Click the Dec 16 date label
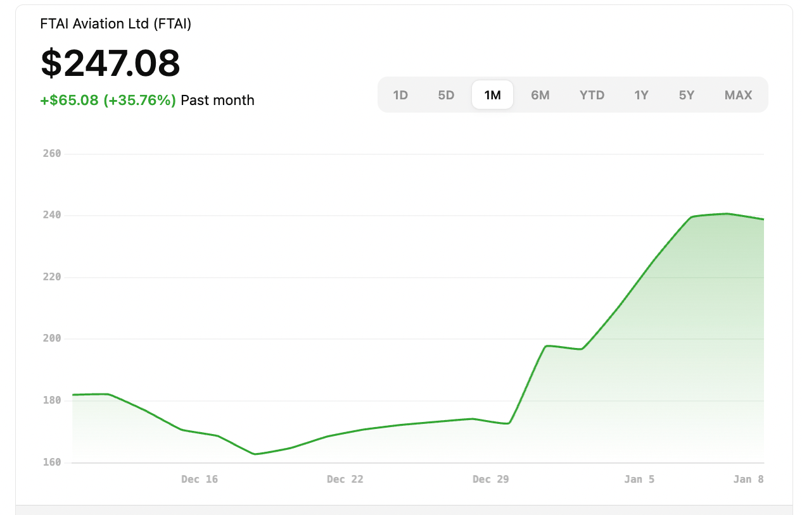The image size is (802, 515). coord(200,479)
